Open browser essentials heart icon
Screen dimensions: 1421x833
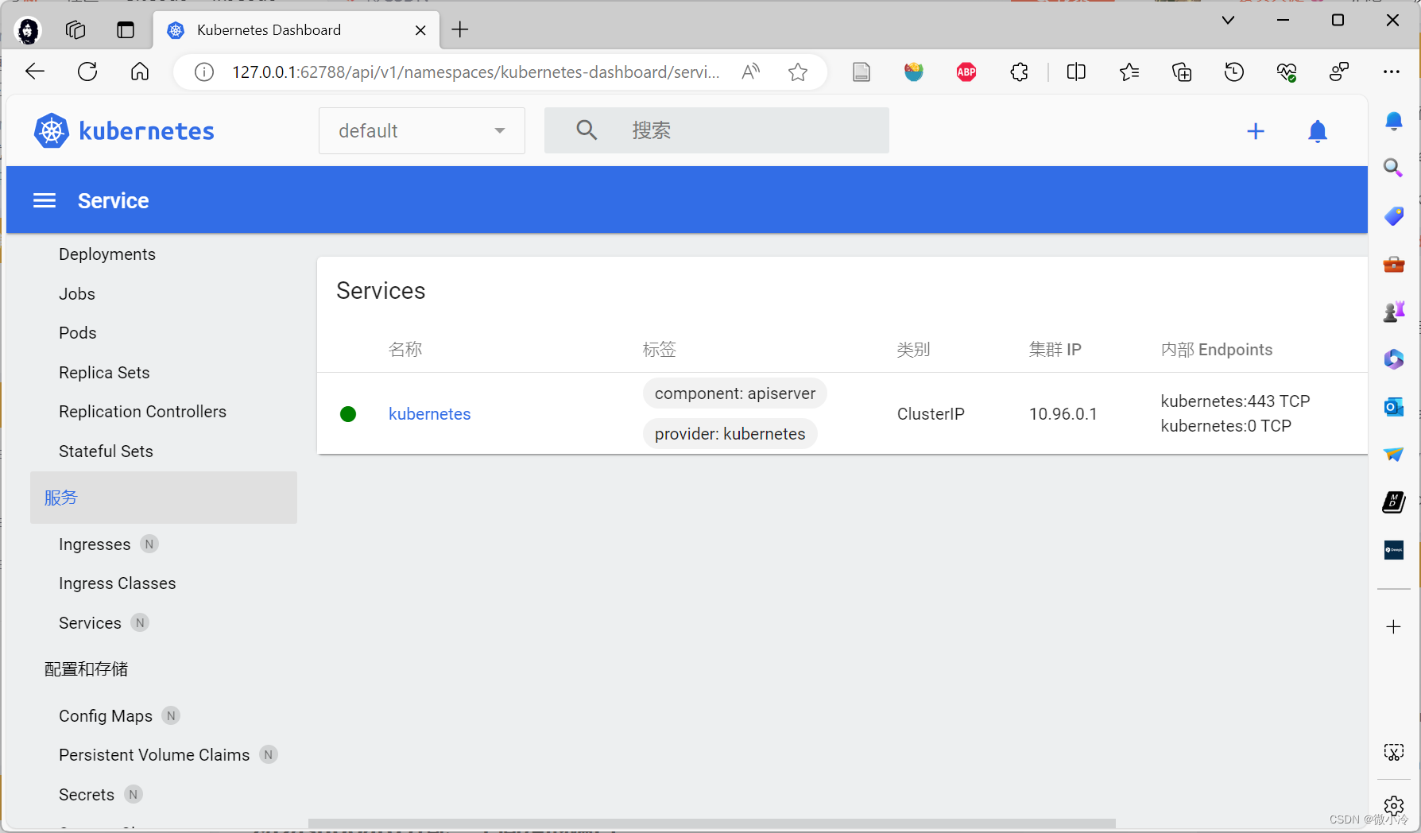[1287, 72]
